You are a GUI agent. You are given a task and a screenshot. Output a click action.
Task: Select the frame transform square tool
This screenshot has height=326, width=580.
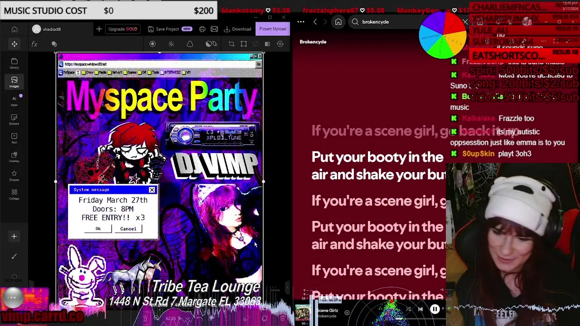click(244, 44)
